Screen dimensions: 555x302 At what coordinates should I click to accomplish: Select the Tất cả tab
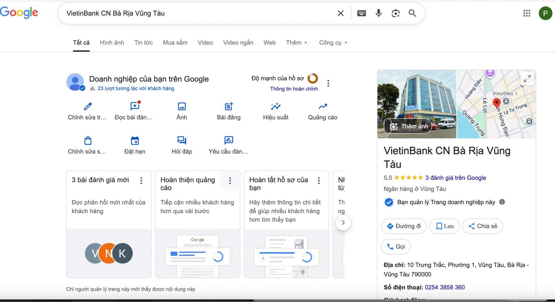coord(81,43)
